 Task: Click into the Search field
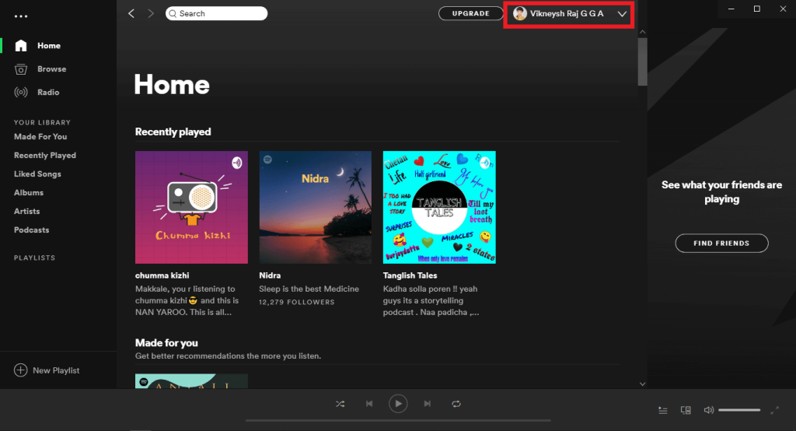point(218,13)
